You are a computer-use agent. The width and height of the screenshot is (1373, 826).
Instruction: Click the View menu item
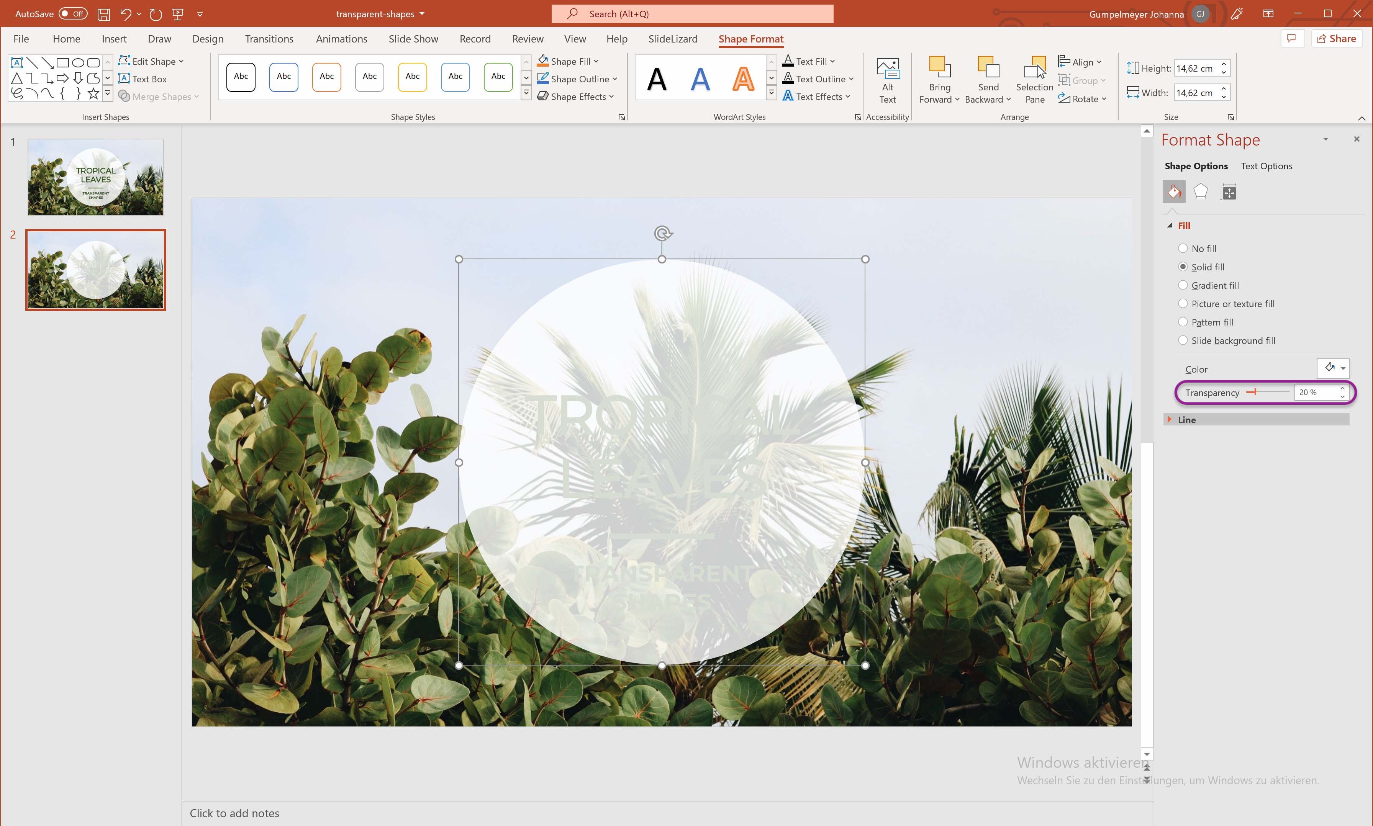574,38
